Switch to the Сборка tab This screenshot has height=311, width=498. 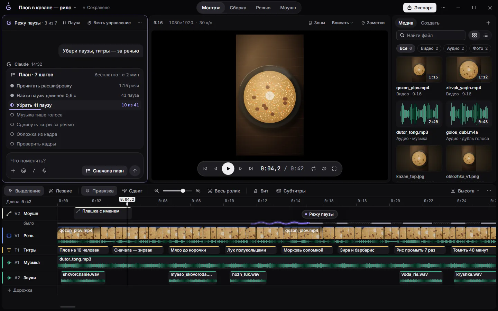238,8
